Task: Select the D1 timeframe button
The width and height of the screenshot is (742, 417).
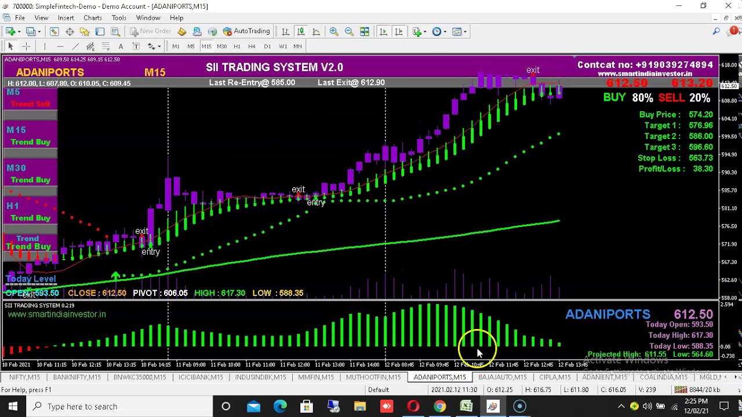Action: coord(267,46)
